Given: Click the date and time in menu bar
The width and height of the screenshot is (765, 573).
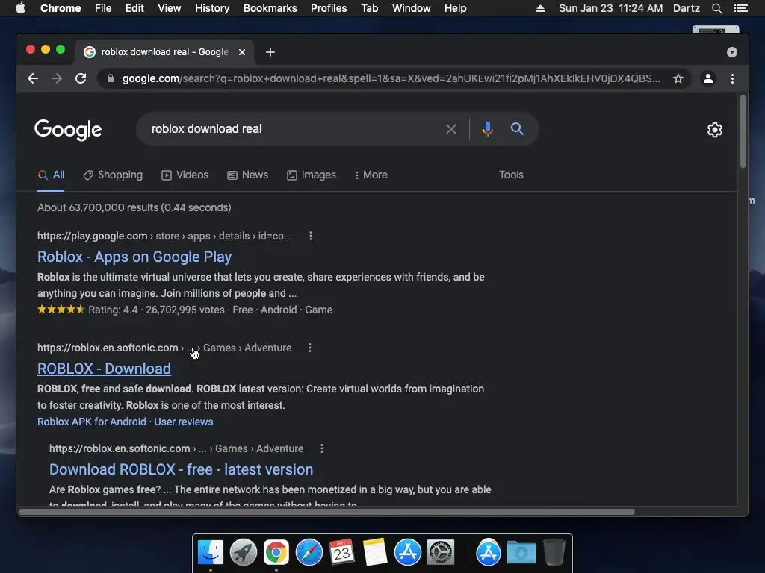Looking at the screenshot, I should [611, 8].
